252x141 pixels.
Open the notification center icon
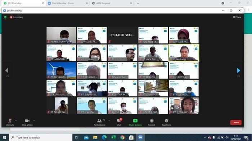pyautogui.click(x=246, y=137)
